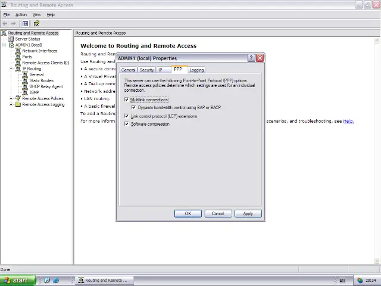
Task: Collapse the IP Routing tree node
Action: click(11, 69)
